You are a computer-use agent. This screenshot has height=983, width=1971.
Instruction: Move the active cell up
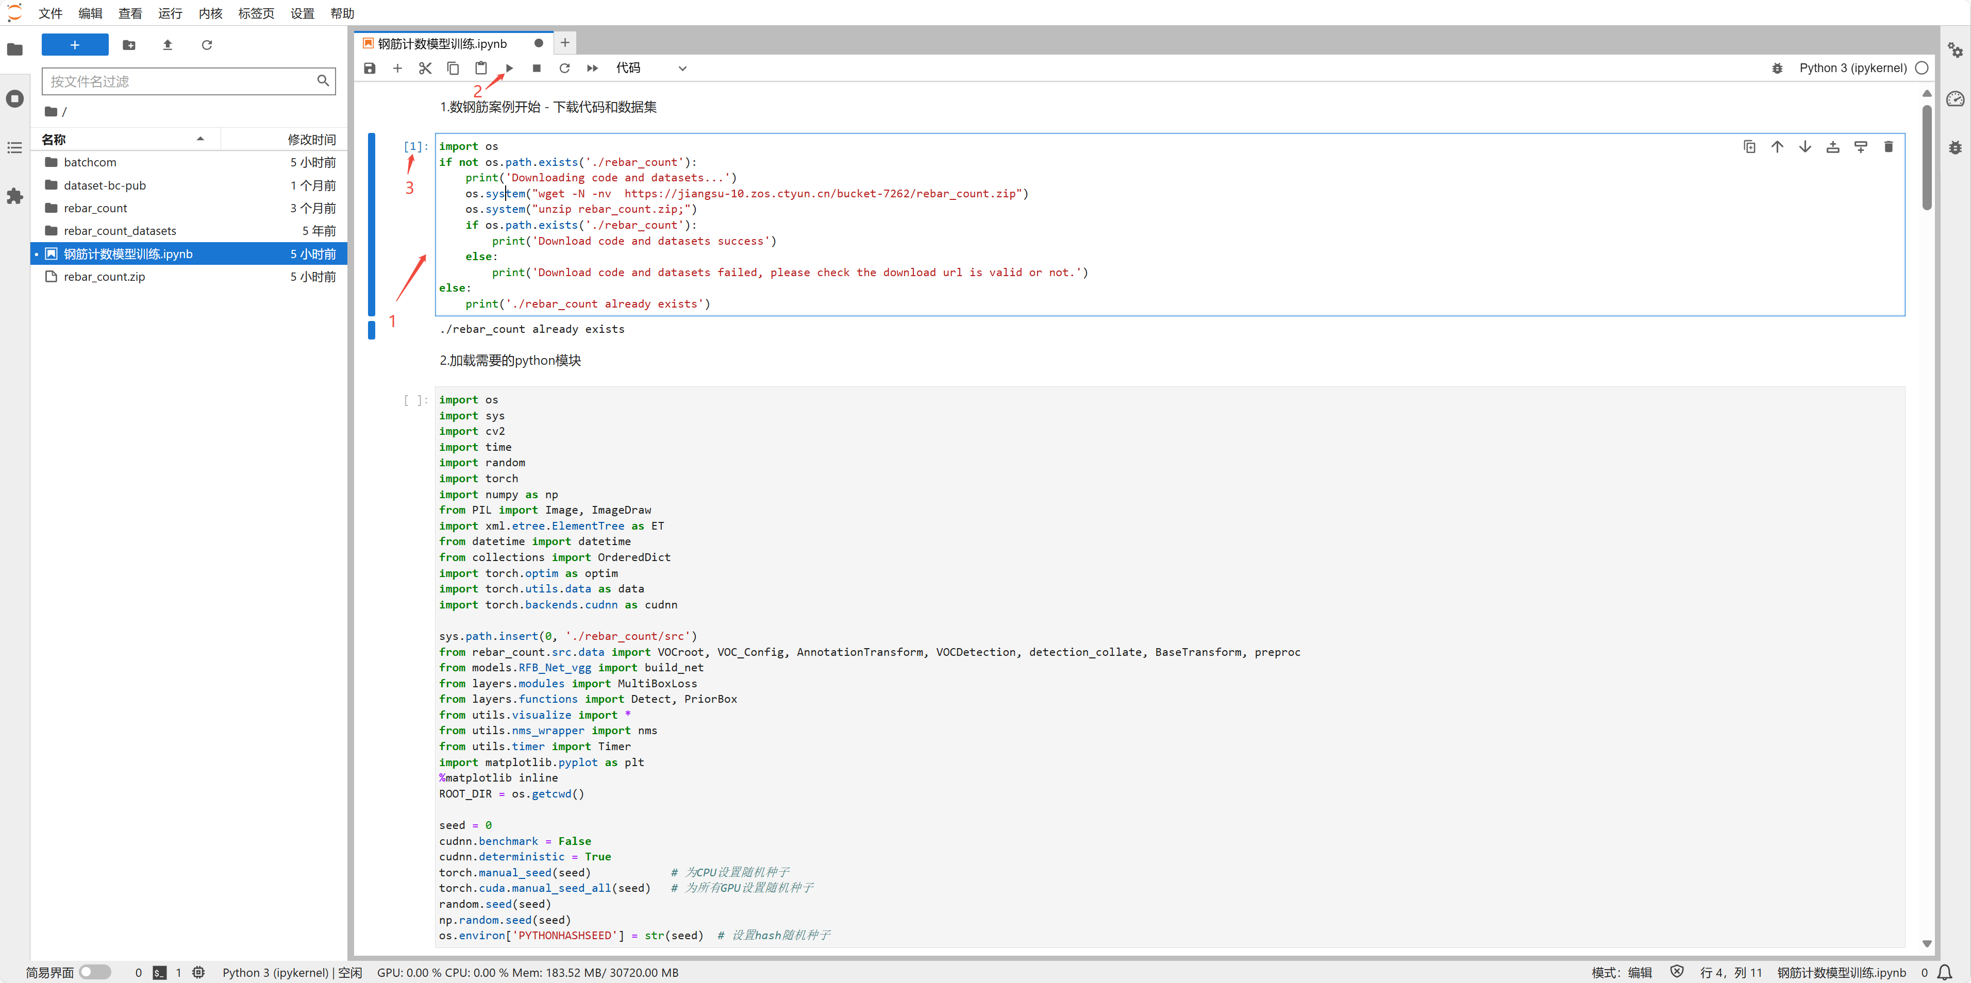[x=1777, y=147]
